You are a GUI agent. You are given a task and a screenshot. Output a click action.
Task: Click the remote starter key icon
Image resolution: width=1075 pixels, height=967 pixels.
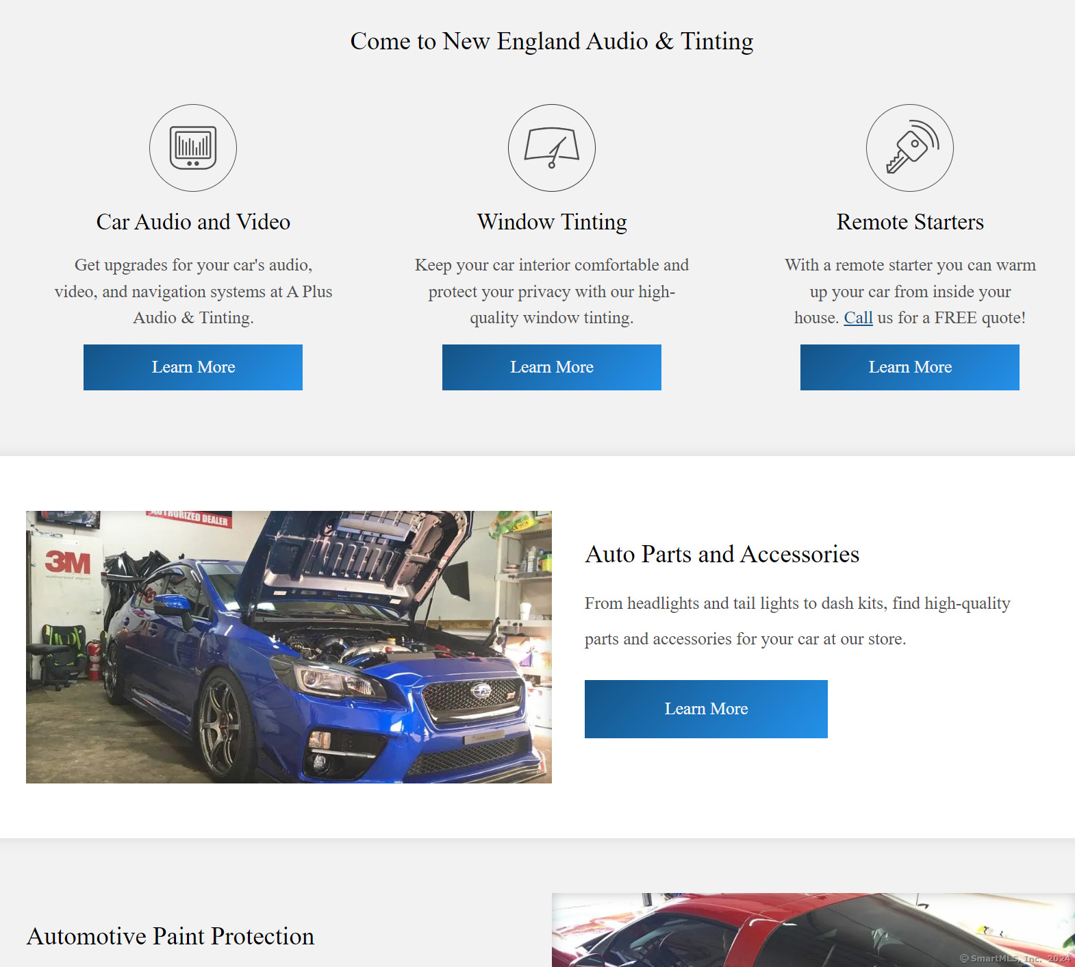[910, 148]
